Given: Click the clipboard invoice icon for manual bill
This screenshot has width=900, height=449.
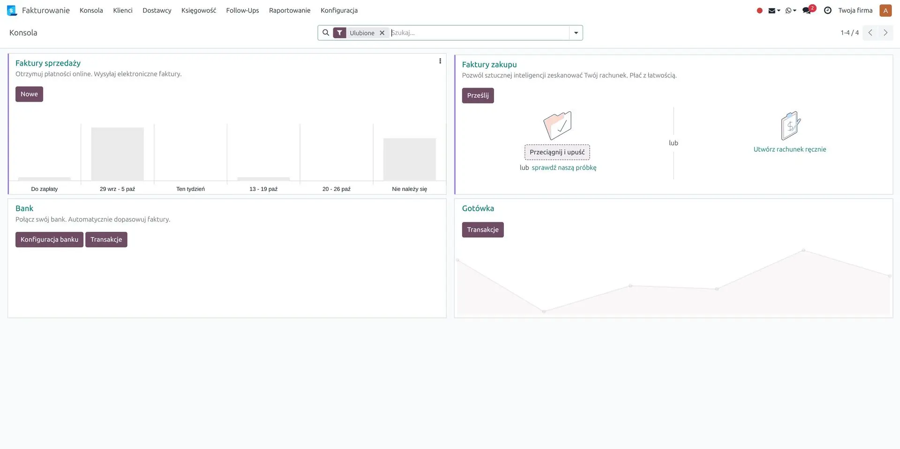Looking at the screenshot, I should [x=790, y=126].
